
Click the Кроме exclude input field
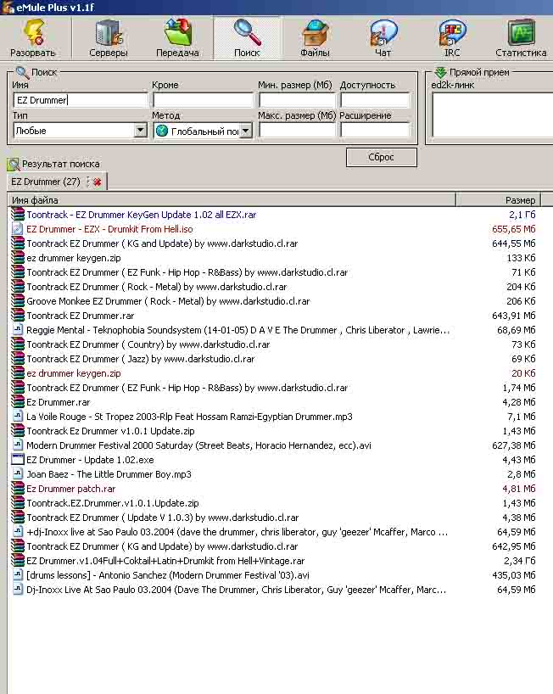pos(203,100)
